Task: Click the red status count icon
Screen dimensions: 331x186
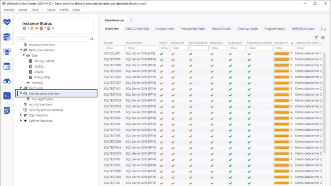Action: click(x=41, y=28)
